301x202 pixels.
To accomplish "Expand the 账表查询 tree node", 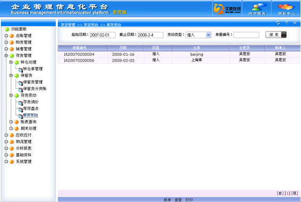I will pyautogui.click(x=11, y=122).
